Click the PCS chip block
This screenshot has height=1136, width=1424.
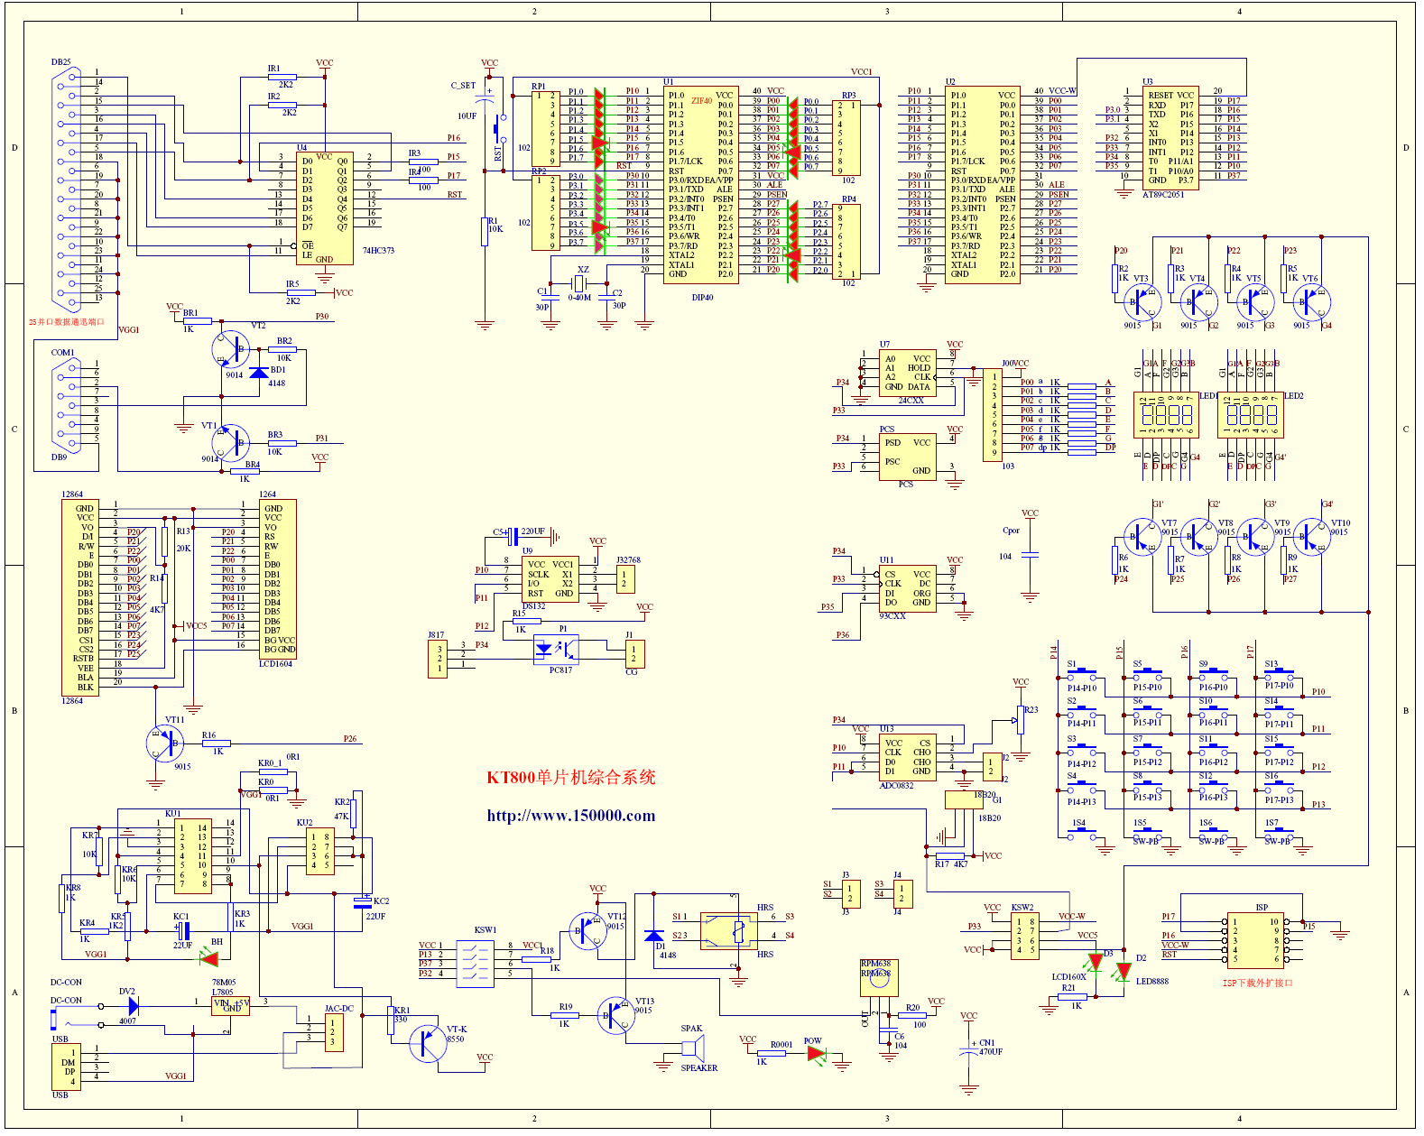906,457
